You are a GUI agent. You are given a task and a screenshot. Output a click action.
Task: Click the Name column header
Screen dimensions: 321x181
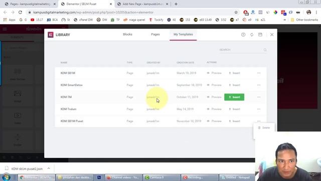pos(64,62)
